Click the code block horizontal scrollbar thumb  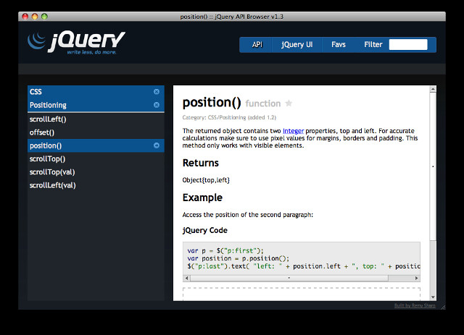coord(289,278)
